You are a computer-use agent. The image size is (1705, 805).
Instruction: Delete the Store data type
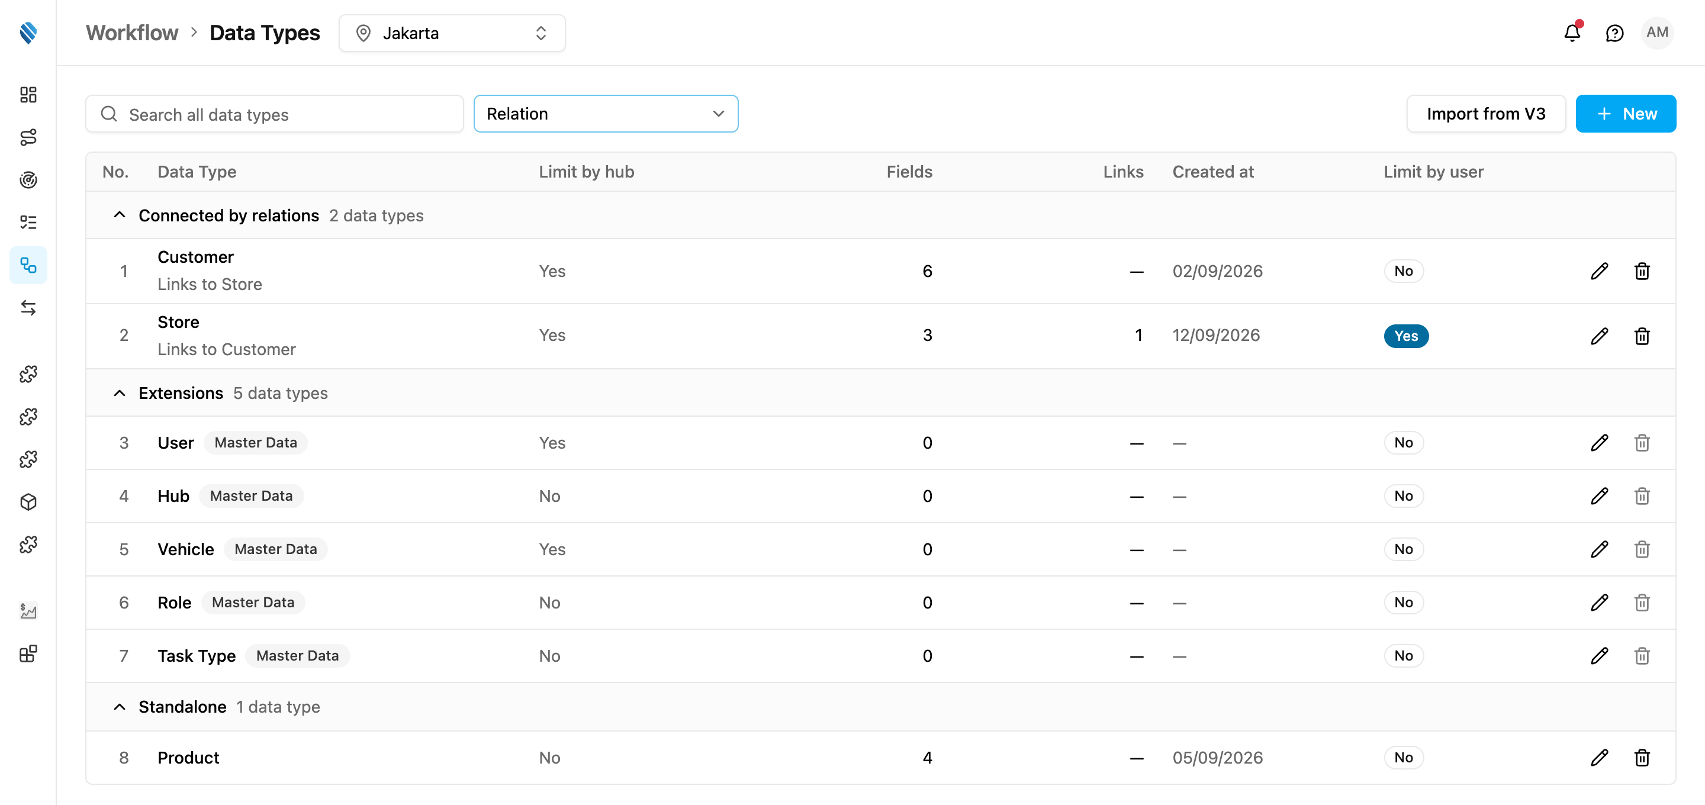point(1642,336)
